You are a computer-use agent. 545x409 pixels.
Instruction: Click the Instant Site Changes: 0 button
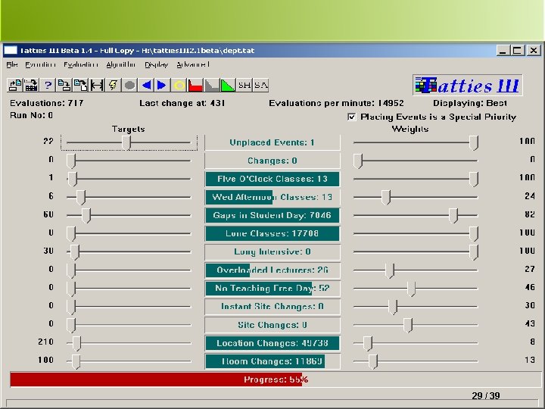click(x=272, y=307)
